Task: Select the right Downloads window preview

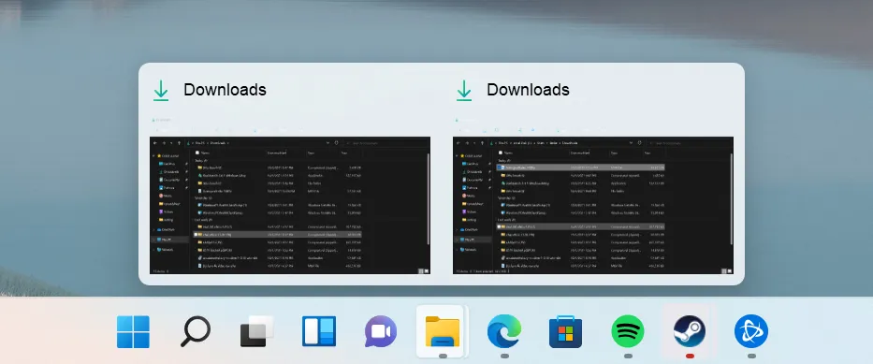Action: pyautogui.click(x=593, y=205)
